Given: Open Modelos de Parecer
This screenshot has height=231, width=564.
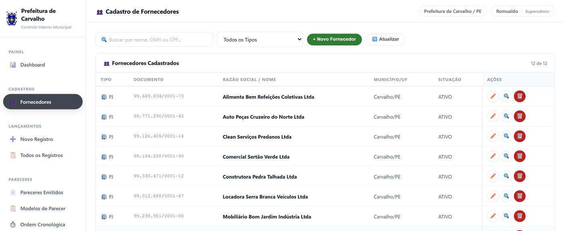Looking at the screenshot, I should point(43,208).
